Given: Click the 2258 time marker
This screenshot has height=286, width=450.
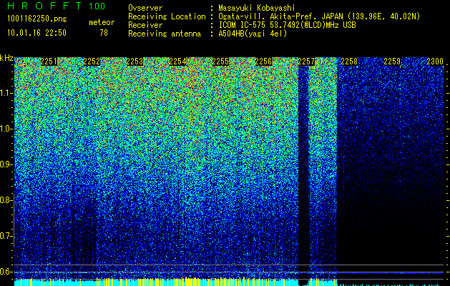Looking at the screenshot, I should pyautogui.click(x=349, y=61).
